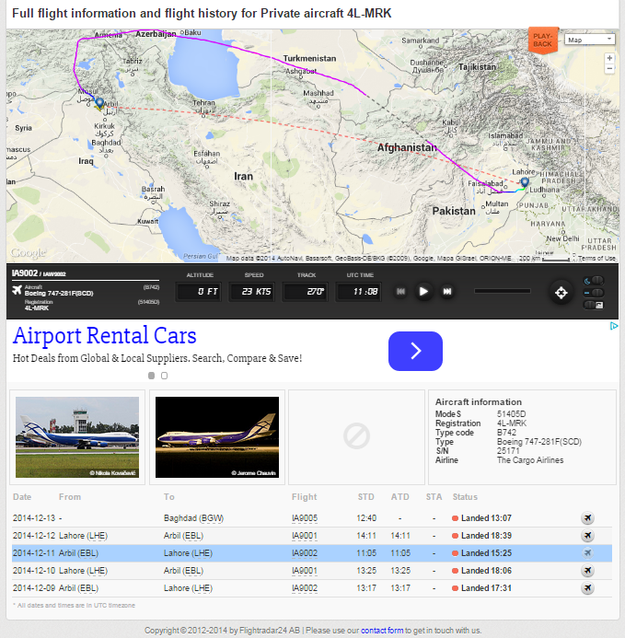Zoom in on the map
This screenshot has width=625, height=638.
(x=609, y=58)
